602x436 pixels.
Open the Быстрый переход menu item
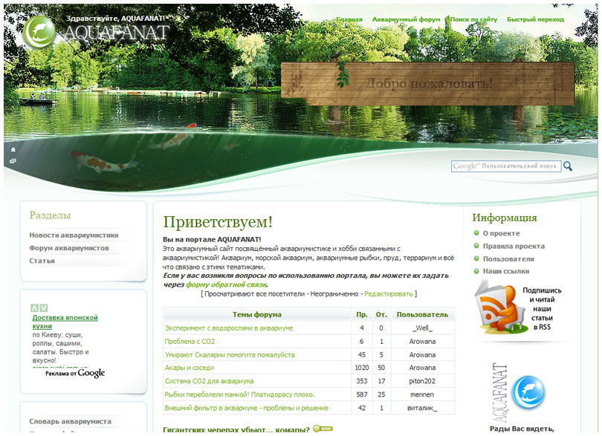click(536, 19)
